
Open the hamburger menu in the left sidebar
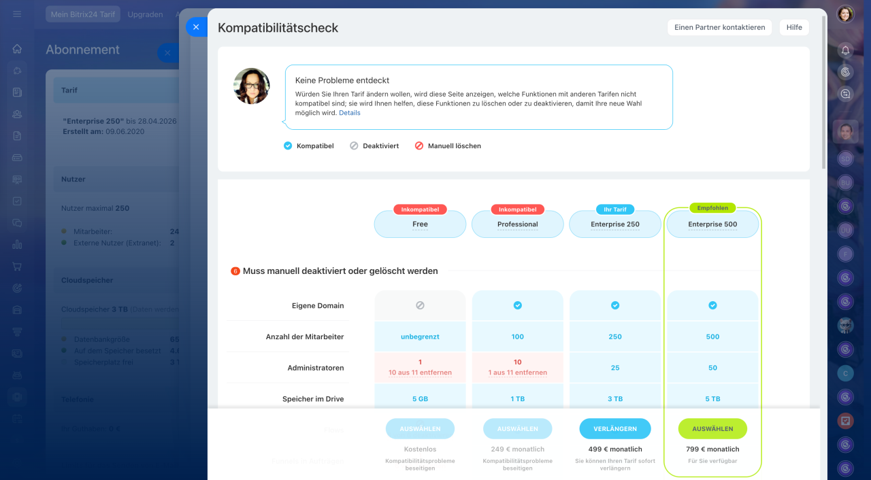(x=17, y=14)
